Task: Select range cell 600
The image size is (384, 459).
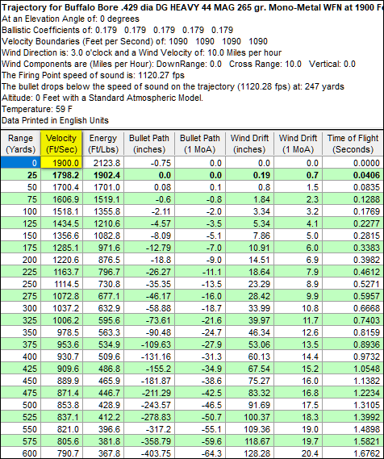Action: [20, 453]
